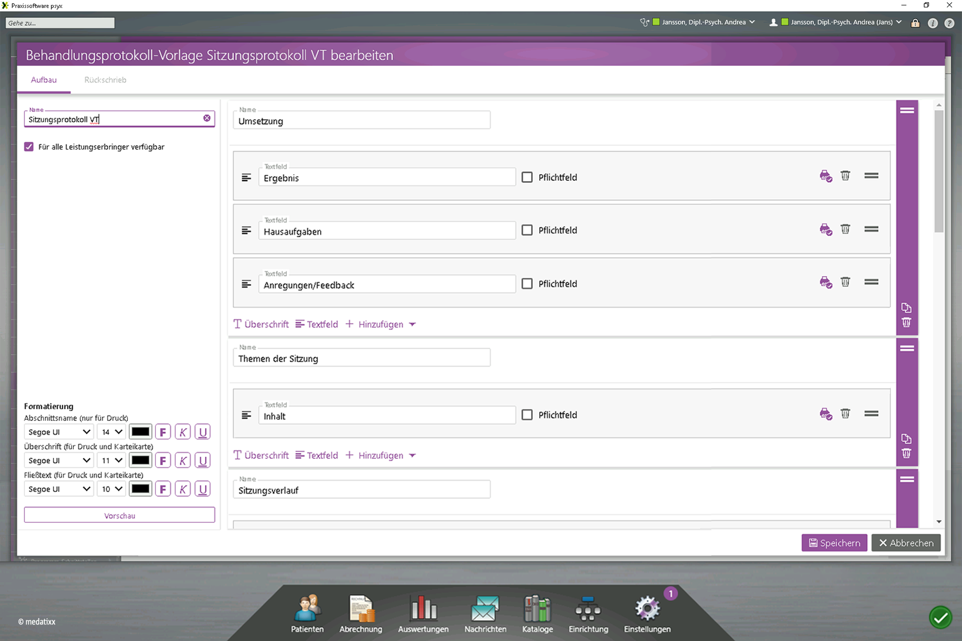
Task: Delete the Themen der Sitzung section
Action: tap(906, 454)
